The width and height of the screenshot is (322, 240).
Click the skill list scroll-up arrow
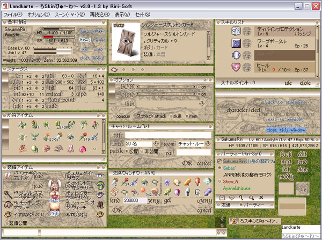coord(317,27)
